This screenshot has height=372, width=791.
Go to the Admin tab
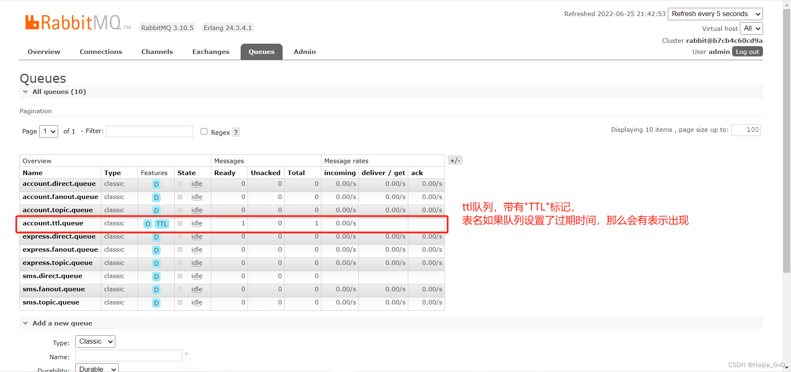pyautogui.click(x=304, y=52)
